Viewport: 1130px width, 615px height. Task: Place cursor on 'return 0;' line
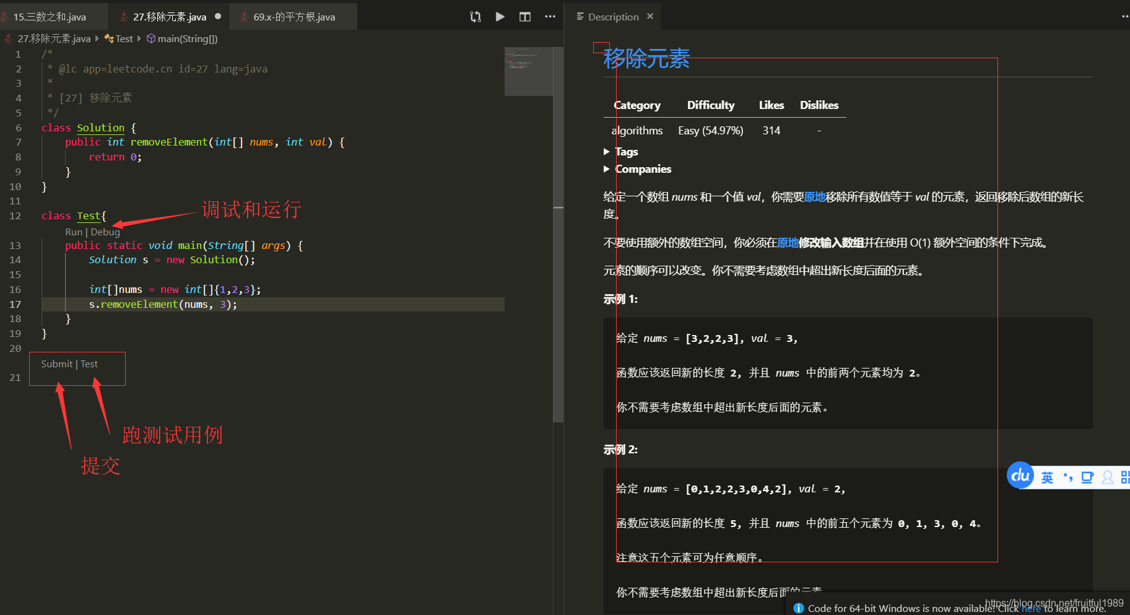click(115, 157)
